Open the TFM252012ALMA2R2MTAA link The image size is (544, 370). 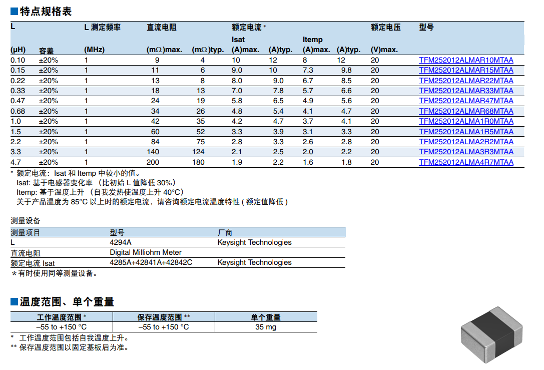pyautogui.click(x=466, y=142)
